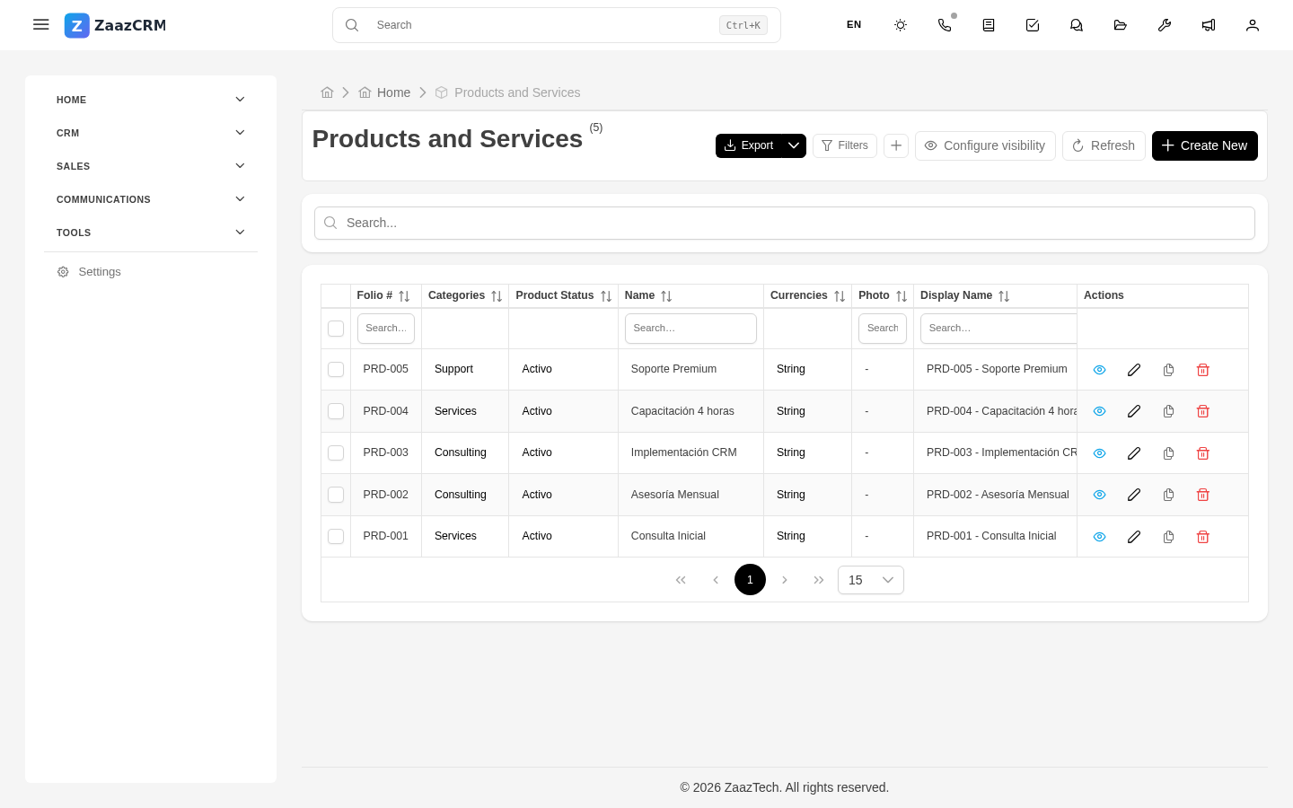
Task: Focus the global Search field with Ctrl+K
Action: [557, 25]
